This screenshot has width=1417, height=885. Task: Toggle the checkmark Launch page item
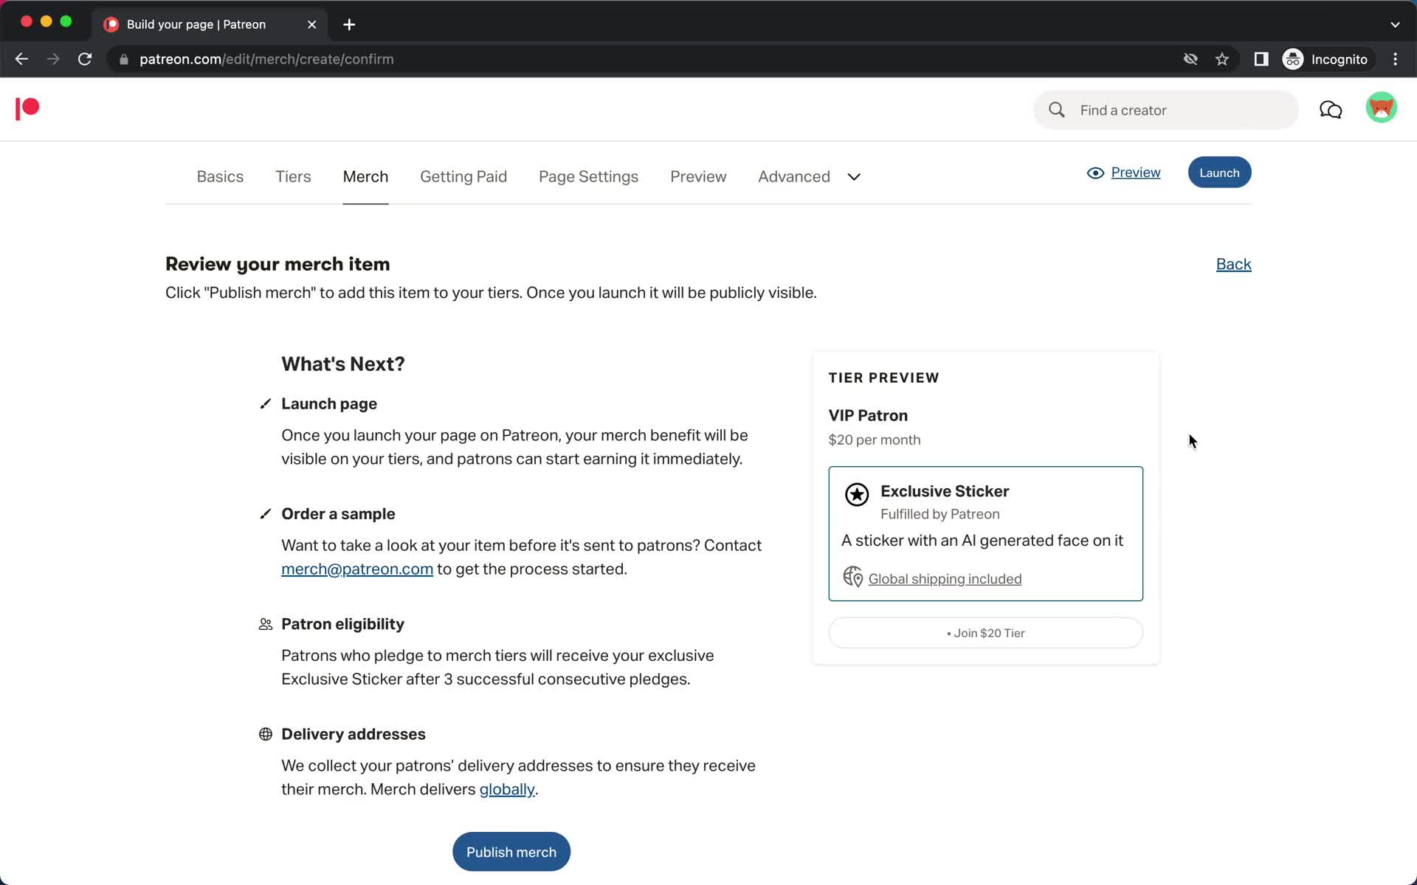click(263, 403)
